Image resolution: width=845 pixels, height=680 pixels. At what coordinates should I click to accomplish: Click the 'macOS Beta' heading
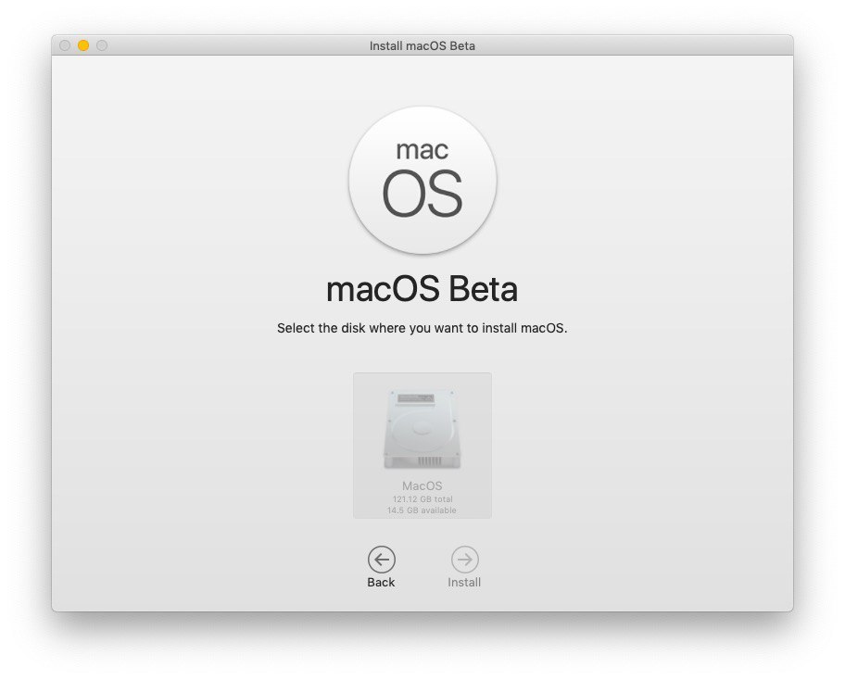pos(422,289)
